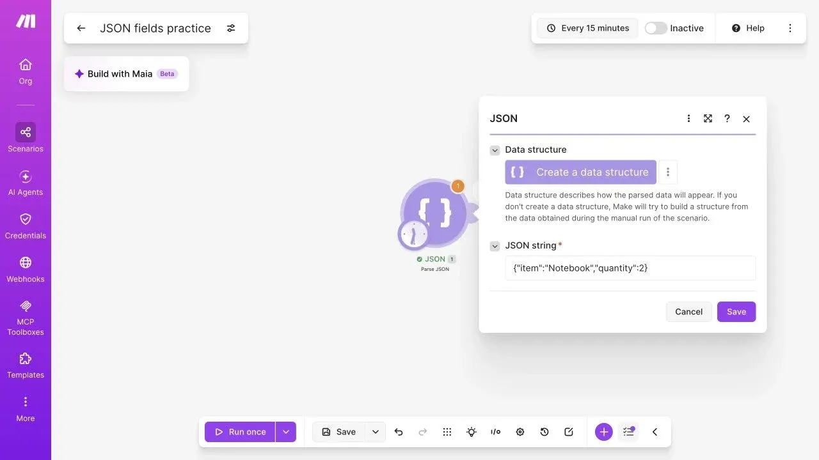Open JSON module help question mark
This screenshot has width=819, height=460.
(x=727, y=119)
